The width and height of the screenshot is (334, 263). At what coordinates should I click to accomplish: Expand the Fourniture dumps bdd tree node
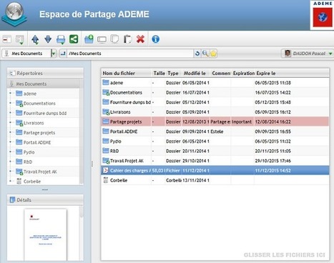10,113
